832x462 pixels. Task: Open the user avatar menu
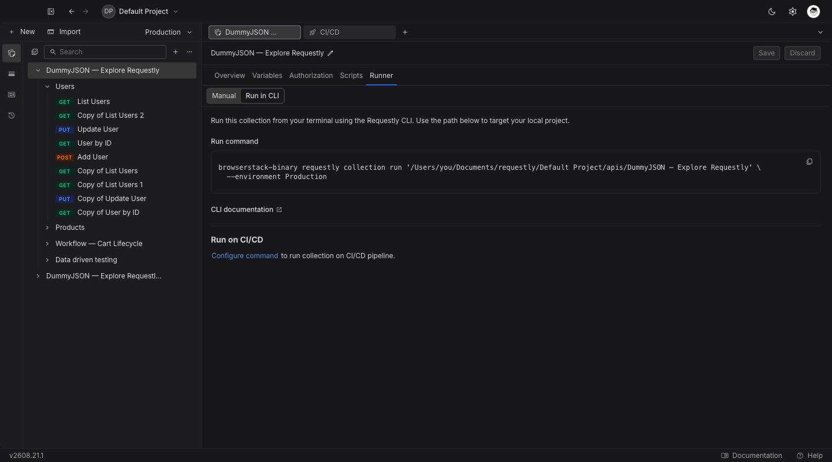click(814, 12)
